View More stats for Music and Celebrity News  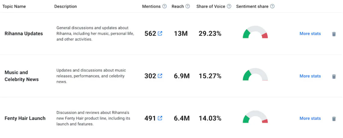click(x=310, y=76)
